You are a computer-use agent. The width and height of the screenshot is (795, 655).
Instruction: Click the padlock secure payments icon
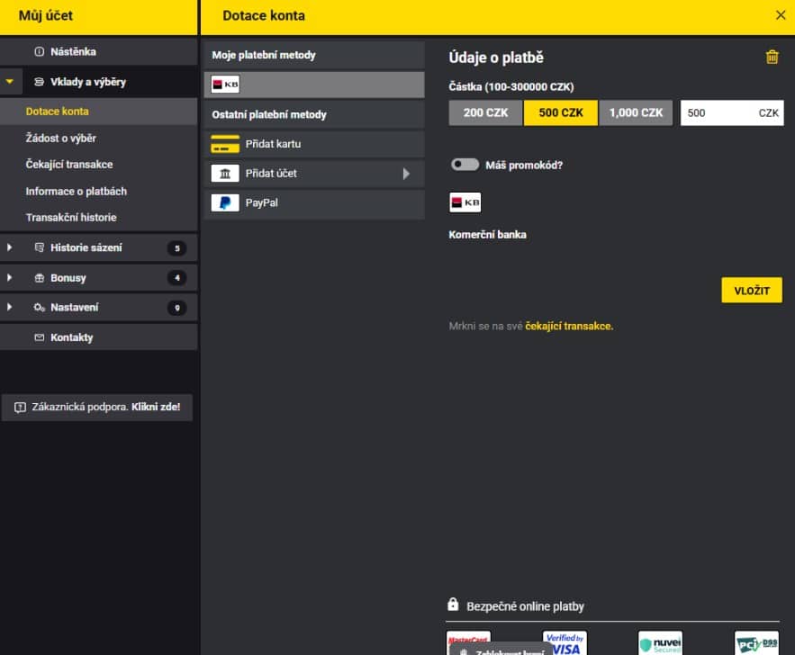pyautogui.click(x=453, y=605)
